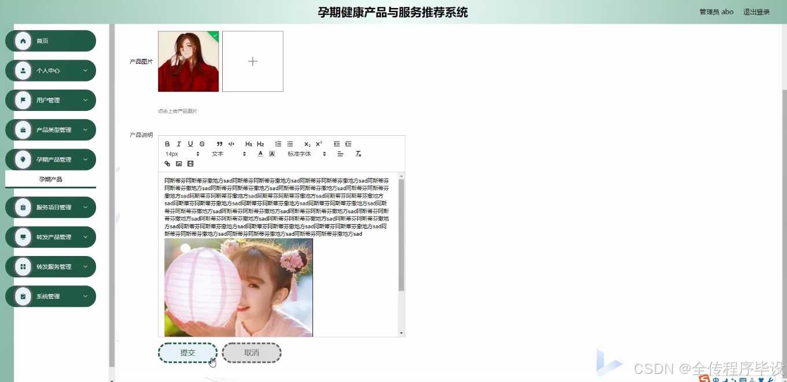Toggle italic formatting in the editor

[179, 144]
